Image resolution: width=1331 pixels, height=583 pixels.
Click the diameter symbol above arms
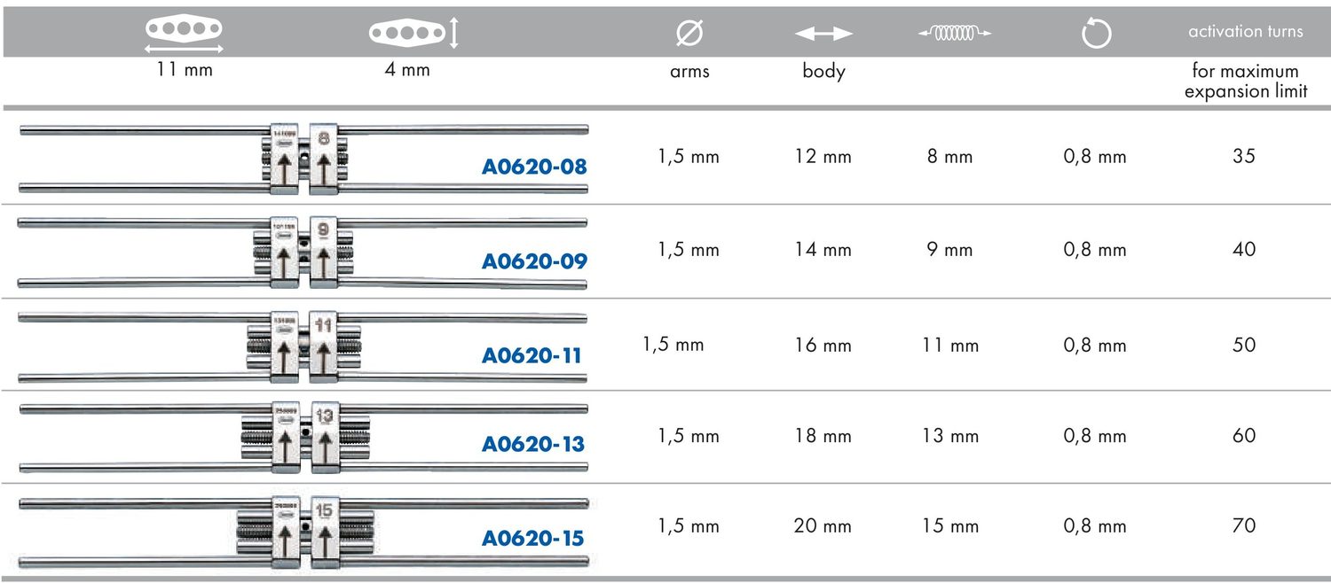(x=689, y=34)
